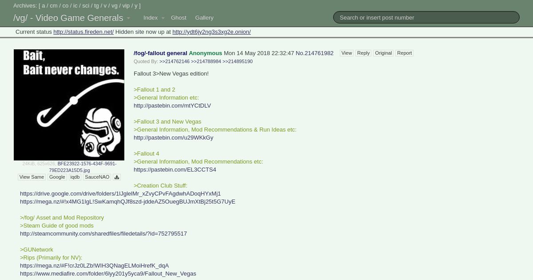Search image with SauceNAO button
Screen dimensions: 533x280
pyautogui.click(x=97, y=177)
